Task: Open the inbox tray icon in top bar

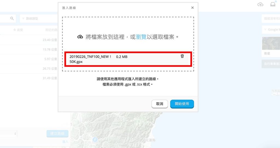Action: point(273,4)
